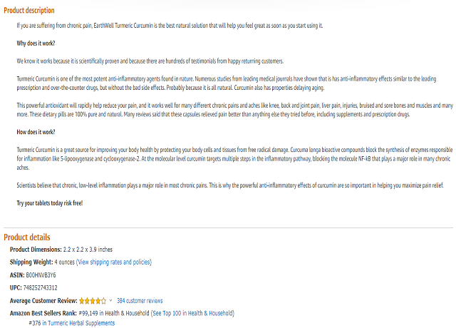This screenshot has height=328, width=456.
Task: Click the ASIN value B00HNVB3Y6
Action: pyautogui.click(x=41, y=275)
